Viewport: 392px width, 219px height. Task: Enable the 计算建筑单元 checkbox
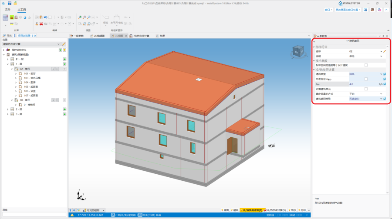pos(366,89)
